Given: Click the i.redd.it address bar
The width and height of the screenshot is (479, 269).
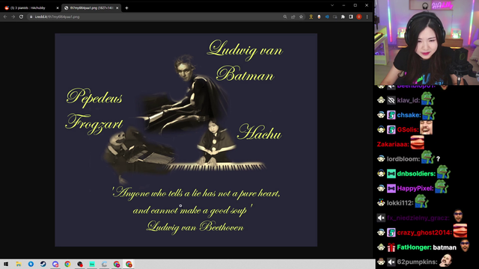Looking at the screenshot, I should [x=156, y=16].
